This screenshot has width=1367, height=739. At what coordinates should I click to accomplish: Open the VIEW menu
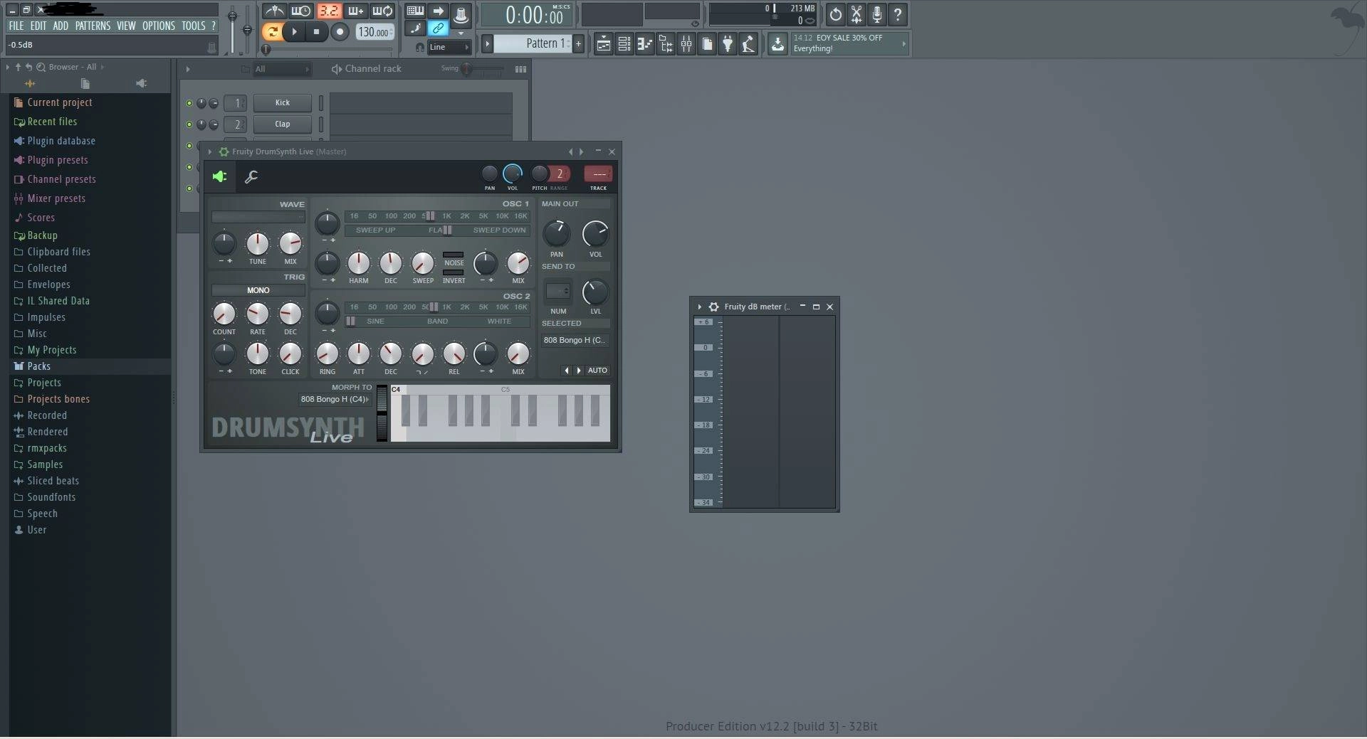click(126, 26)
